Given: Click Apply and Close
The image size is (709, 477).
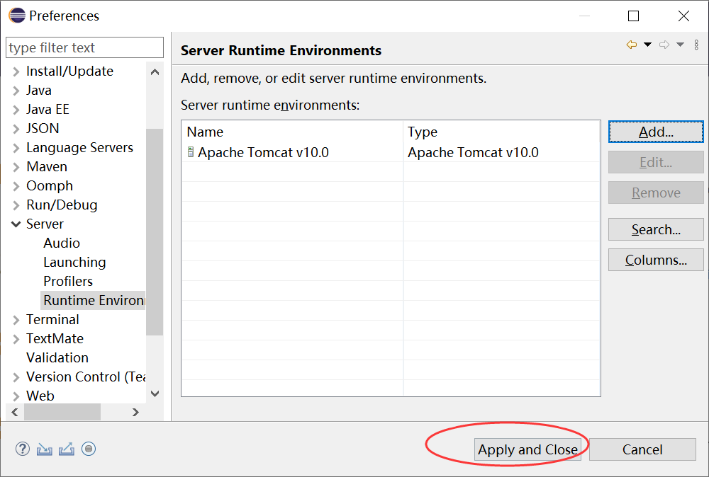Looking at the screenshot, I should (527, 449).
